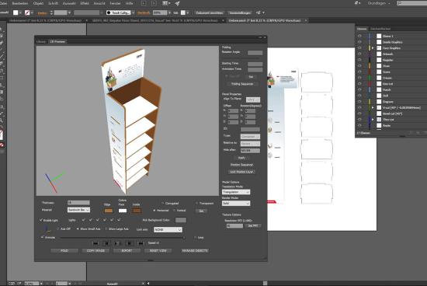The height and width of the screenshot is (286, 427).
Task: Click the search field icon in top right
Action: point(400,3)
